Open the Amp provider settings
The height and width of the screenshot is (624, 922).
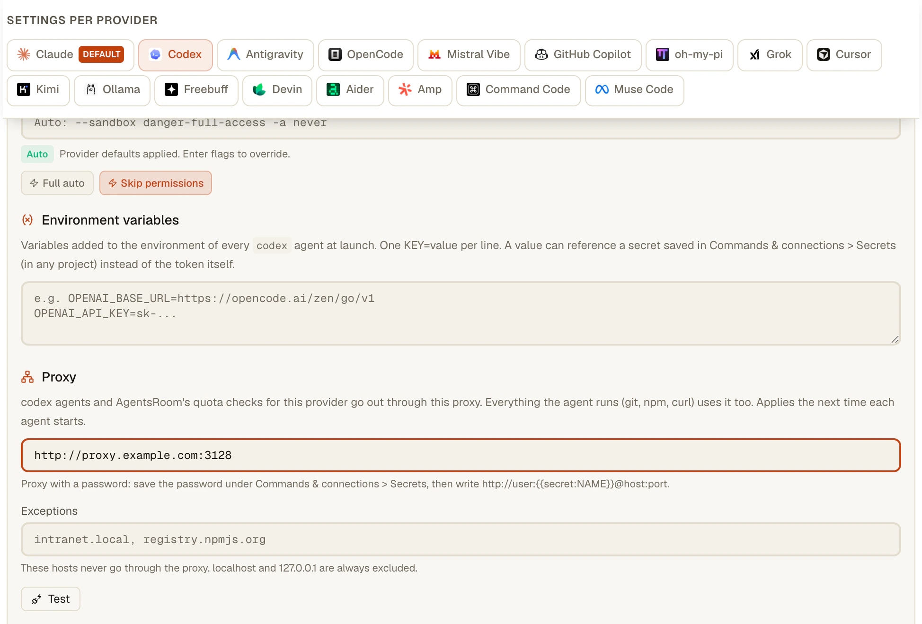tap(420, 90)
